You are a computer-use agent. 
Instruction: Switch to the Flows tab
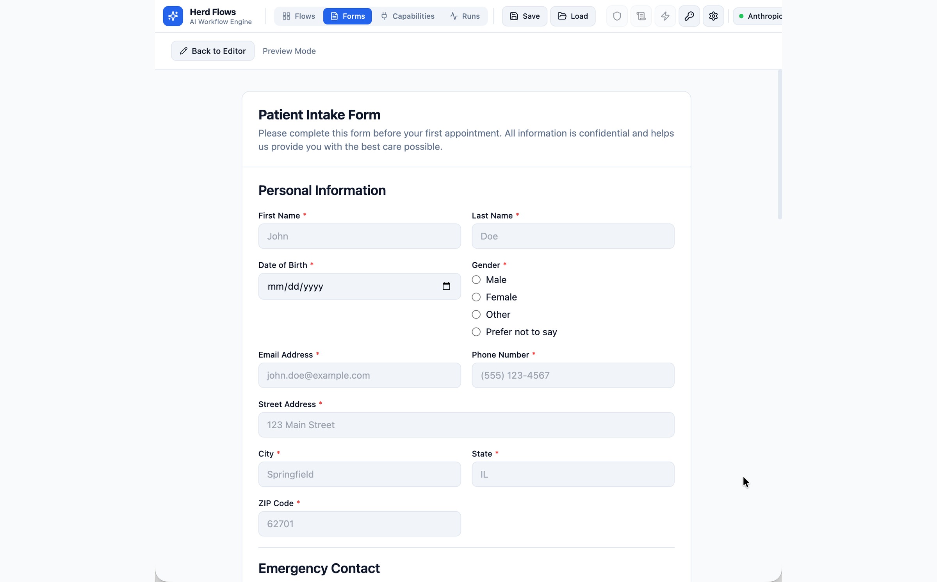(299, 16)
